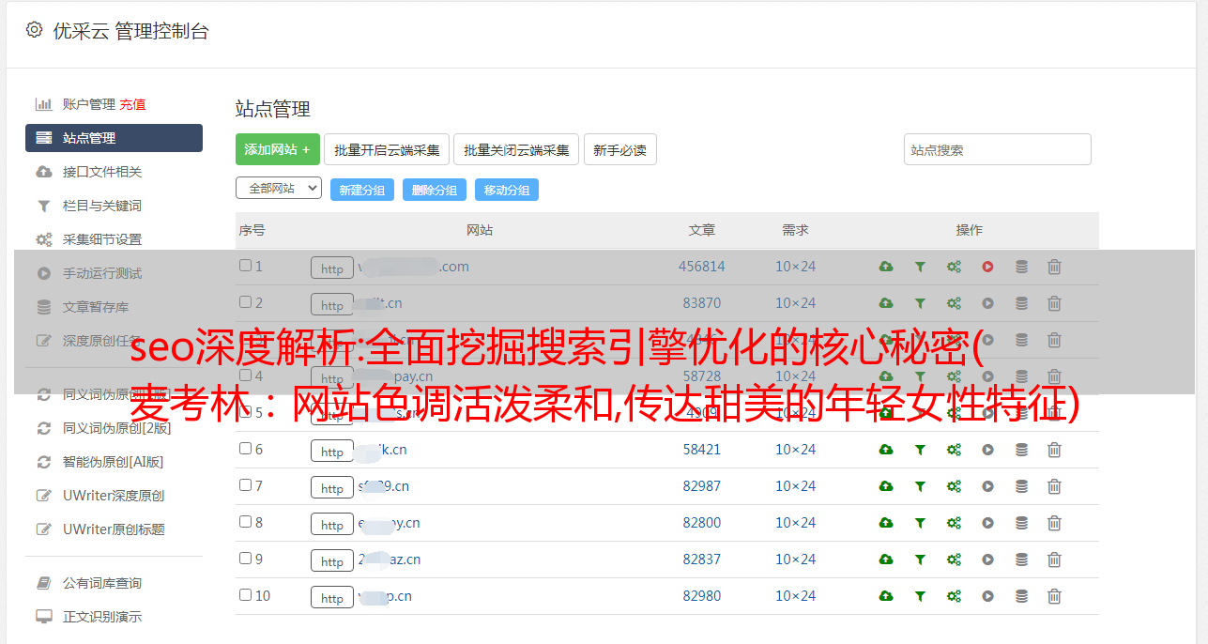Viewport: 1208px width, 644px height.
Task: Click the trash icon for row 1
Action: 1054,267
